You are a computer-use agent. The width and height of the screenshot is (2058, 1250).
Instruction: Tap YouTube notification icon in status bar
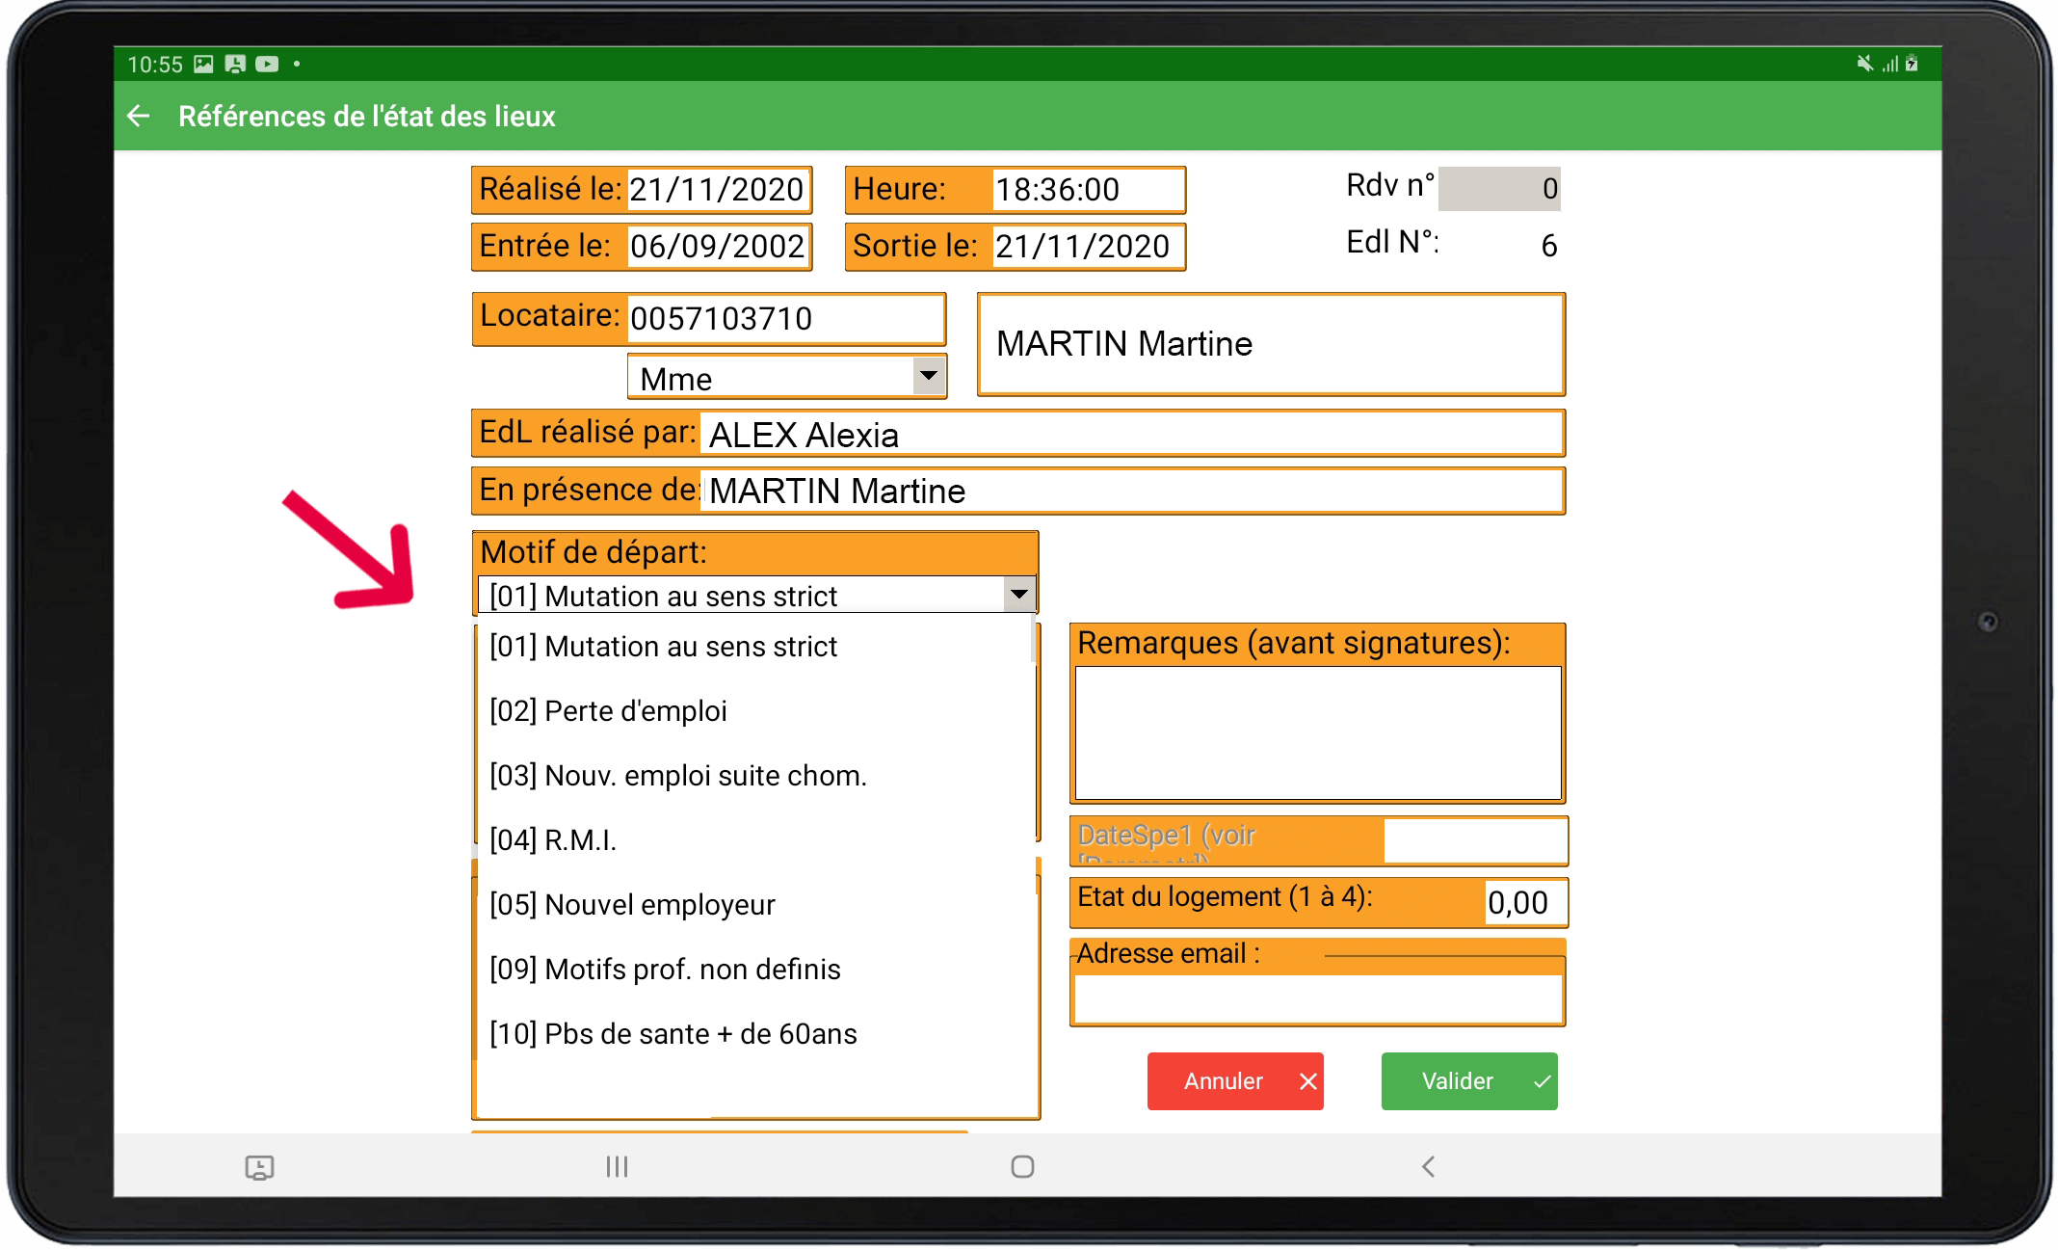coord(267,65)
